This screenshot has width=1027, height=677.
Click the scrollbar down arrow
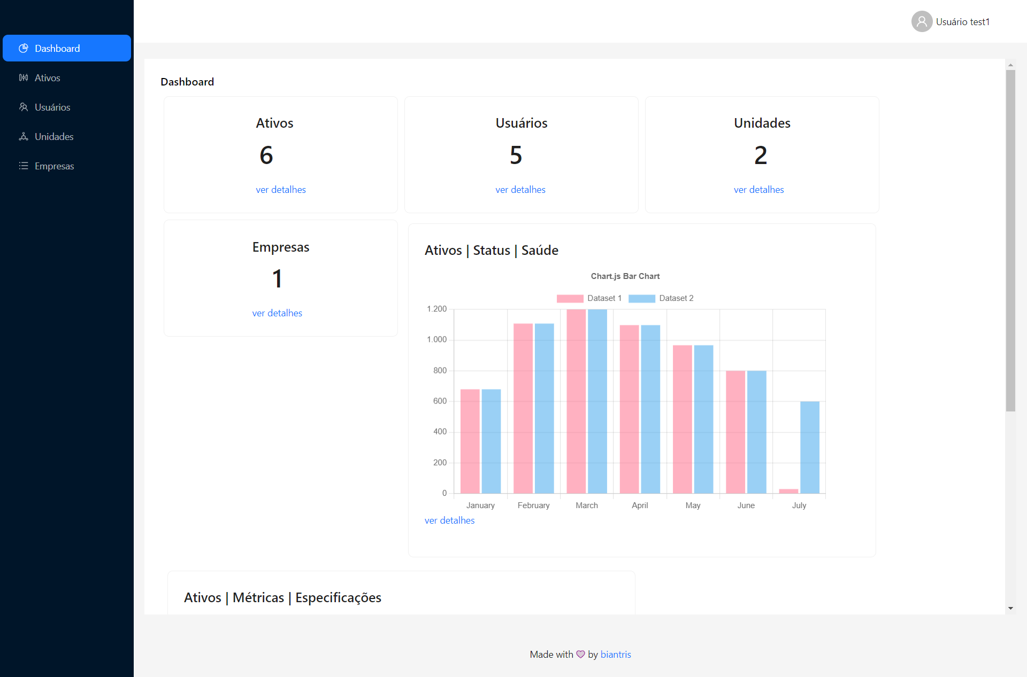point(1010,608)
